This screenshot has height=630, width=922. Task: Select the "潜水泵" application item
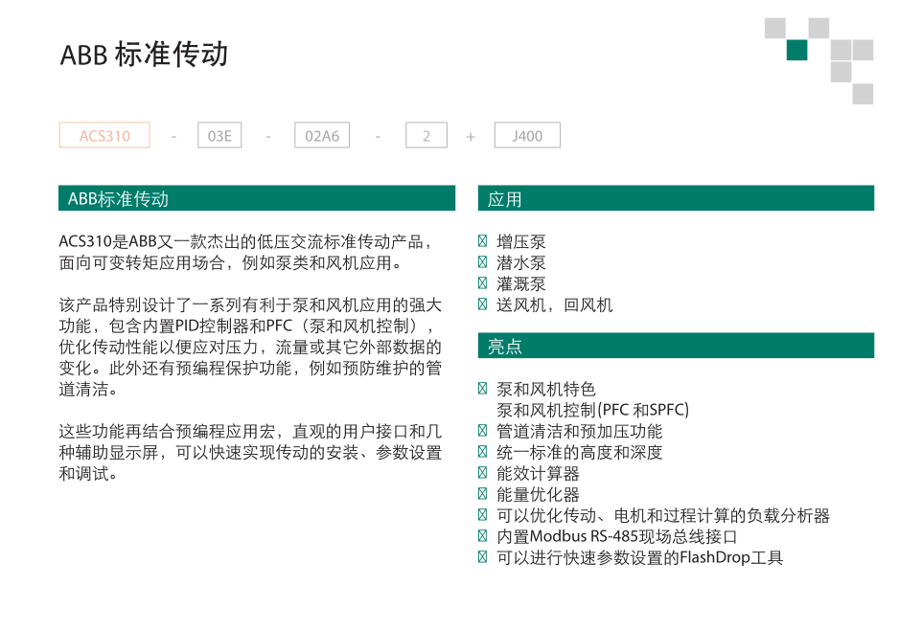tap(521, 262)
